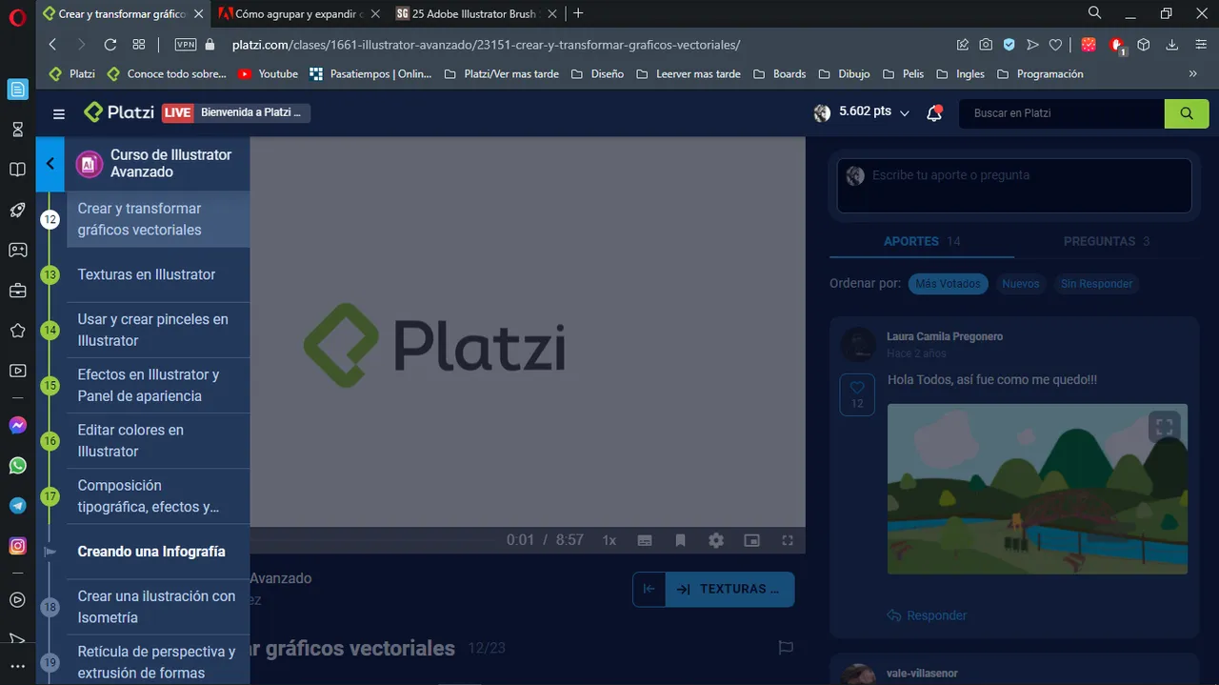Open the Dibujo bookmarks folder
Image resolution: width=1219 pixels, height=685 pixels.
coord(843,73)
